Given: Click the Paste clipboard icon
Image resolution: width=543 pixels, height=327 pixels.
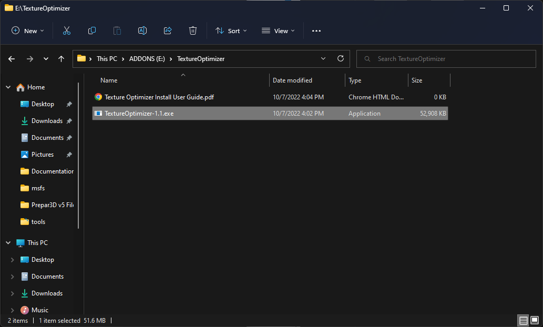Looking at the screenshot, I should click(x=117, y=31).
